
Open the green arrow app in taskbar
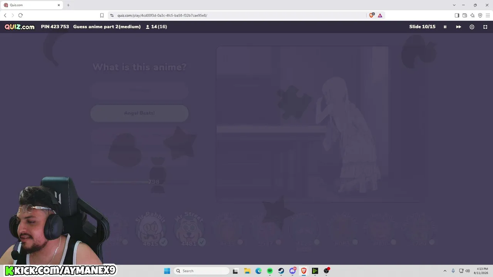315,271
